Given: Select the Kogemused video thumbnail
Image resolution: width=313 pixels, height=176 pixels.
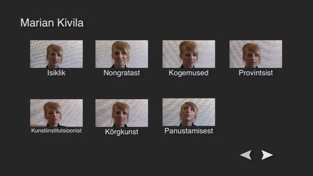Looking at the screenshot, I should tap(189, 54).
